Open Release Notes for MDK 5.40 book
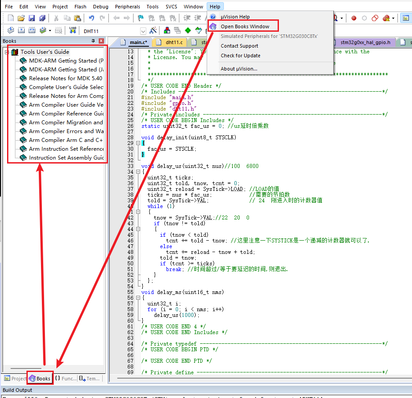 coord(65,78)
